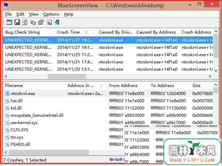Sort lower pane by Address In Stack header
Image resolution: width=222 pixels, height=166 pixels.
[x=86, y=86]
